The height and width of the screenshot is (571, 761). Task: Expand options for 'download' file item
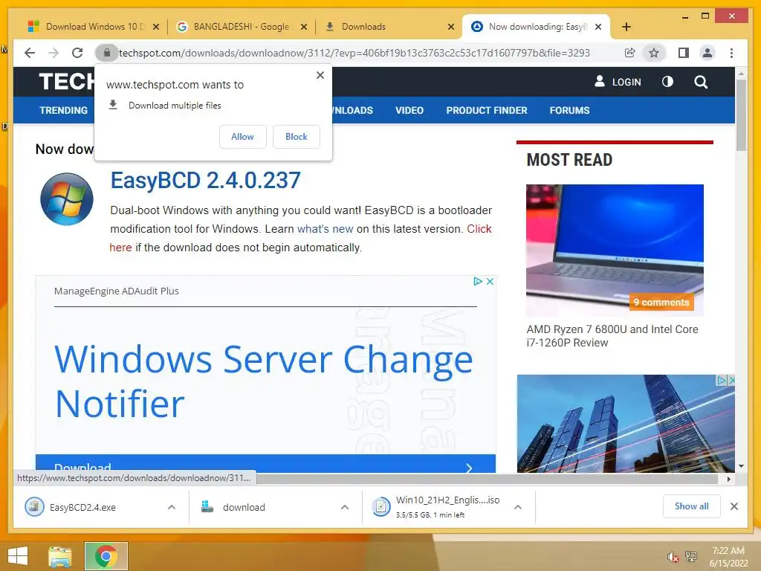[x=345, y=507]
